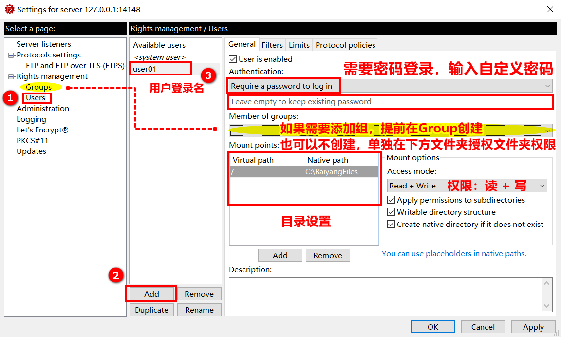The width and height of the screenshot is (561, 337).
Task: Open the Member of groups dropdown
Action: click(x=391, y=130)
